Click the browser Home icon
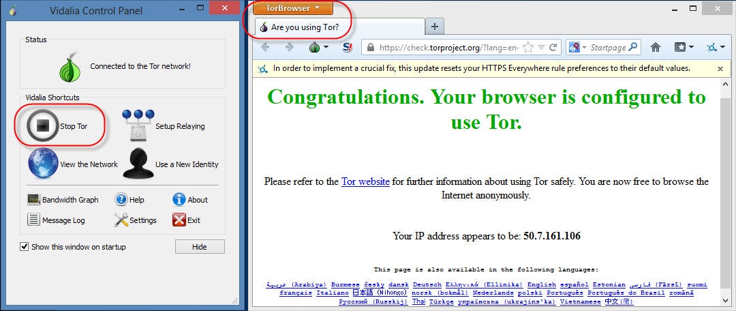Viewport: 736px width, 311px height. pos(655,48)
